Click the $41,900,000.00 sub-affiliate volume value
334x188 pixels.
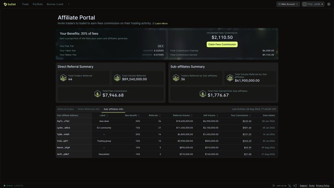point(247,81)
